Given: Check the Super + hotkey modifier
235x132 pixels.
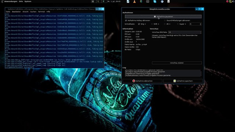Looking at the screenshot, I should 178,24.
